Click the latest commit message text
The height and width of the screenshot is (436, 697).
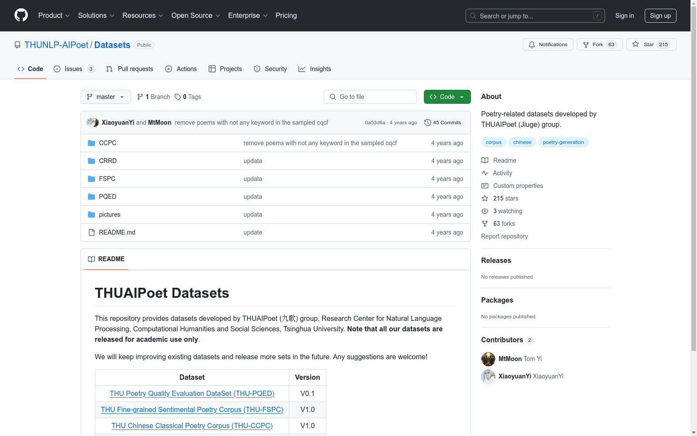point(251,123)
